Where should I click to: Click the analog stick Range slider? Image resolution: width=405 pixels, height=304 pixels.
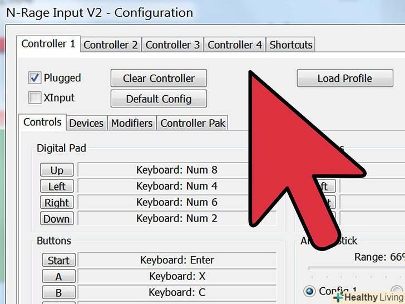357,269
